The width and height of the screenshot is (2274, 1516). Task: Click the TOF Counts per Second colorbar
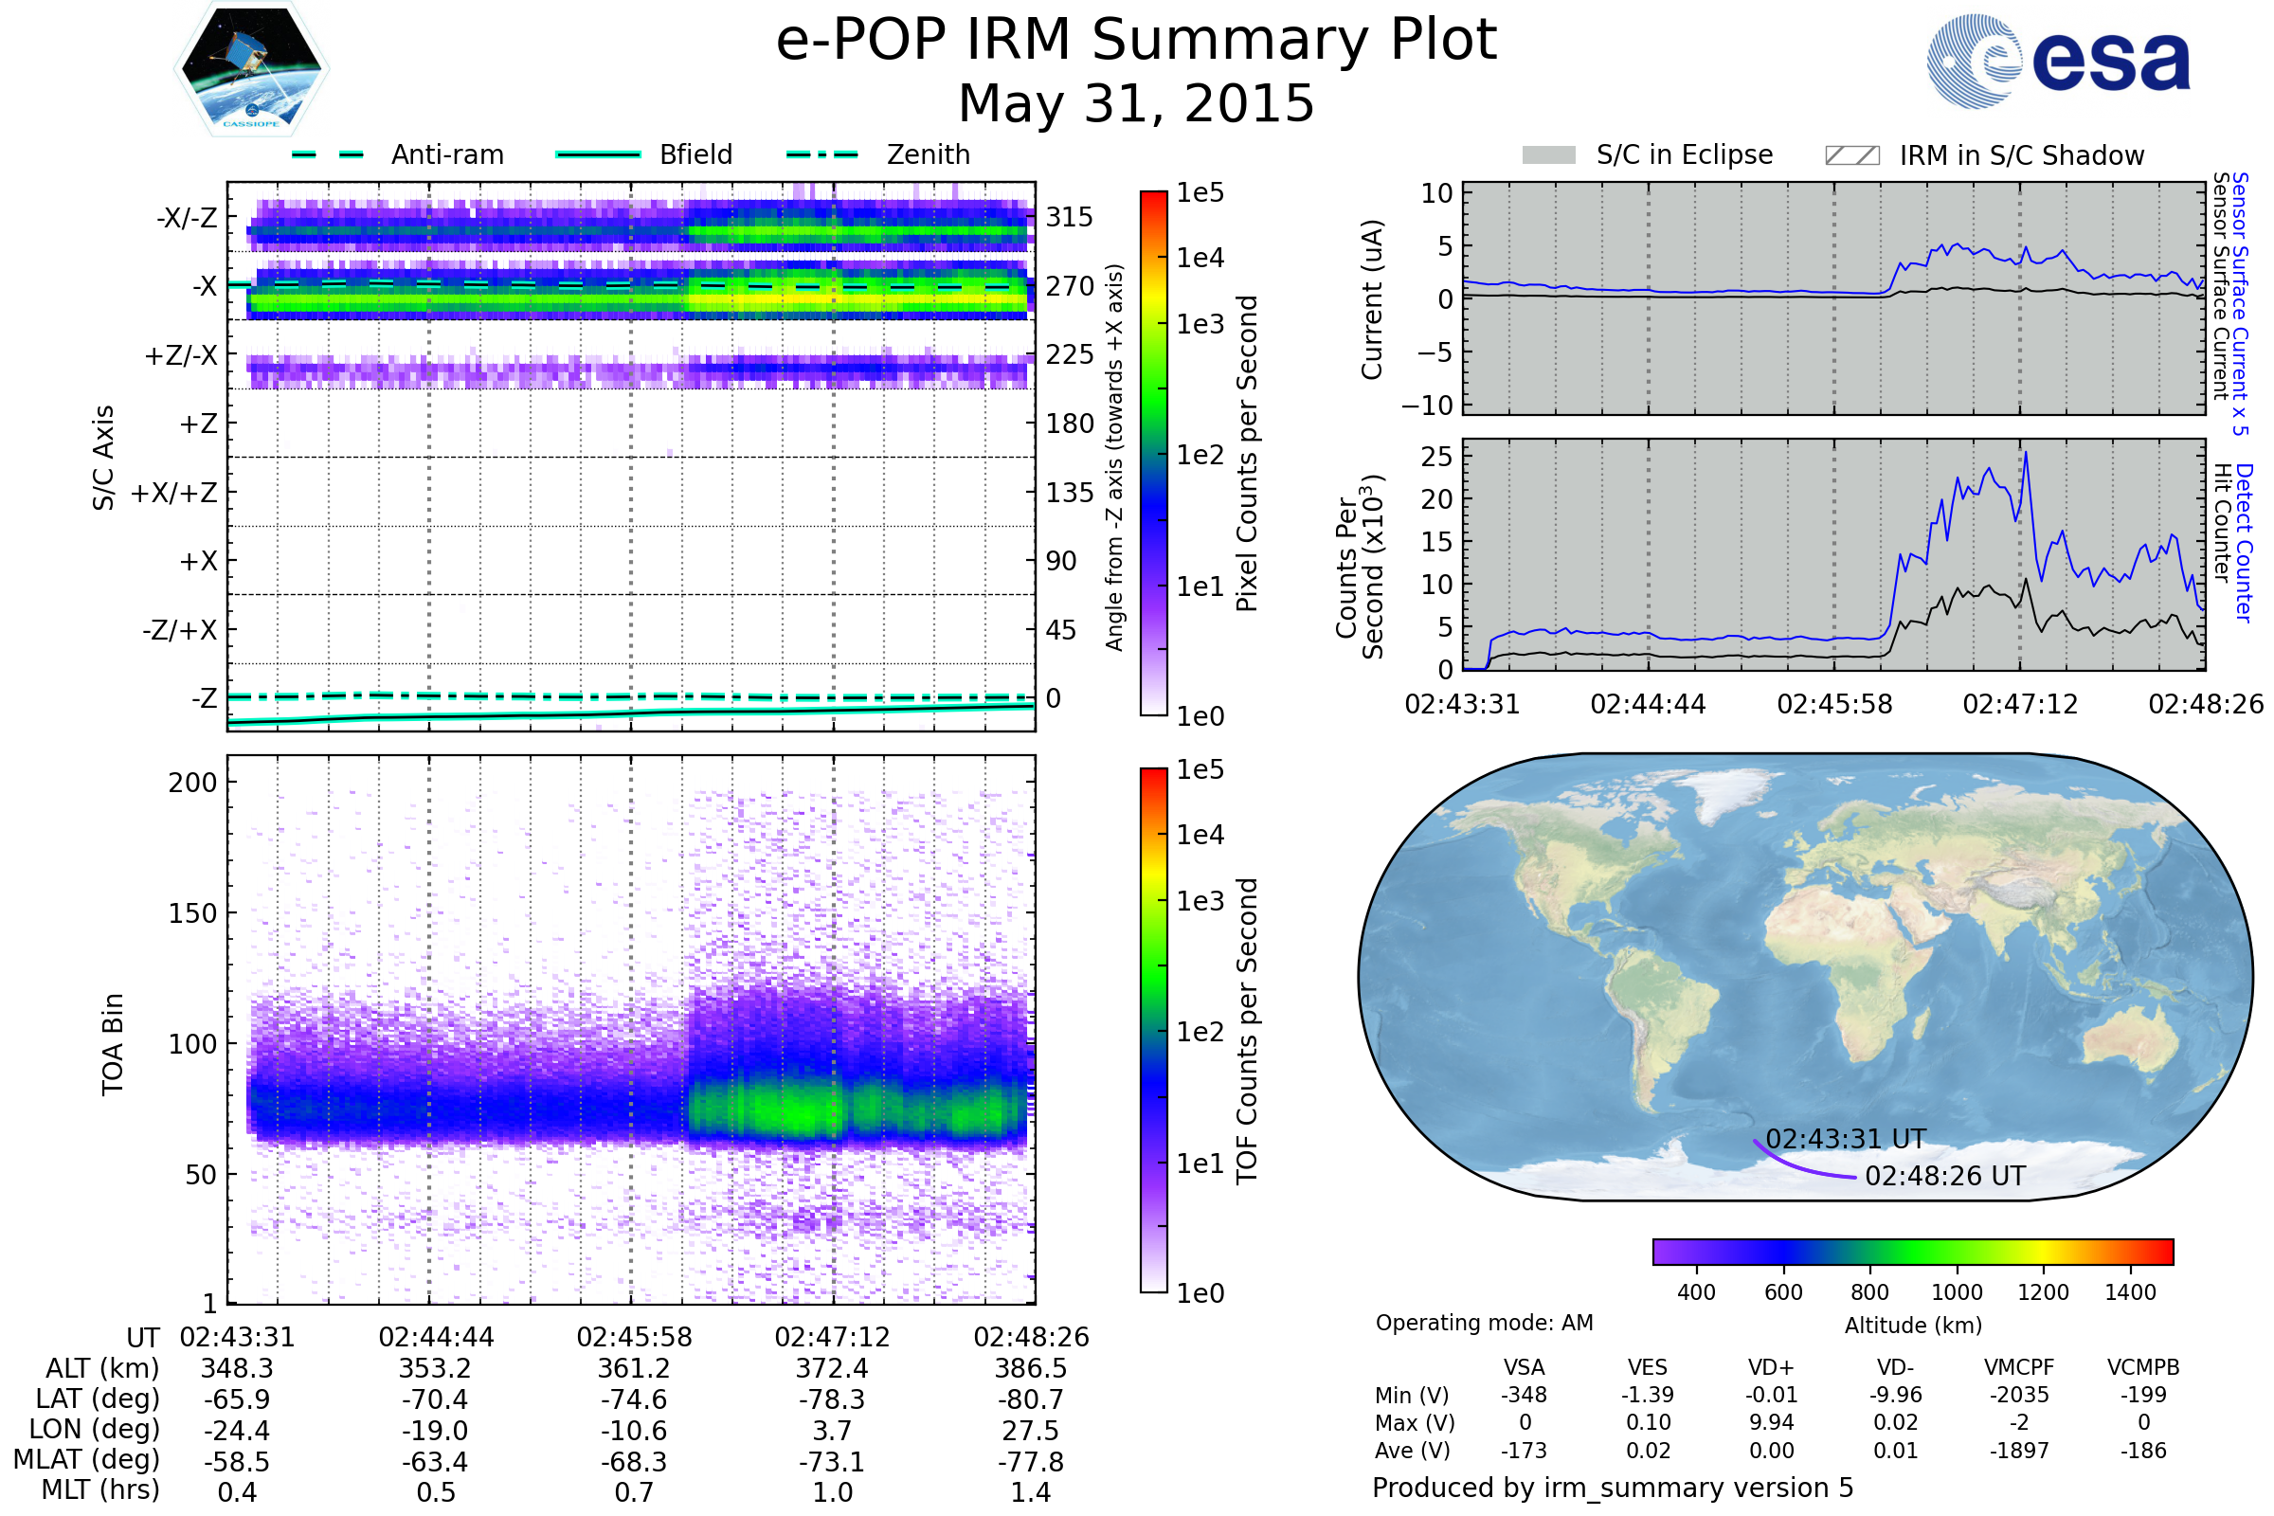[1153, 1030]
